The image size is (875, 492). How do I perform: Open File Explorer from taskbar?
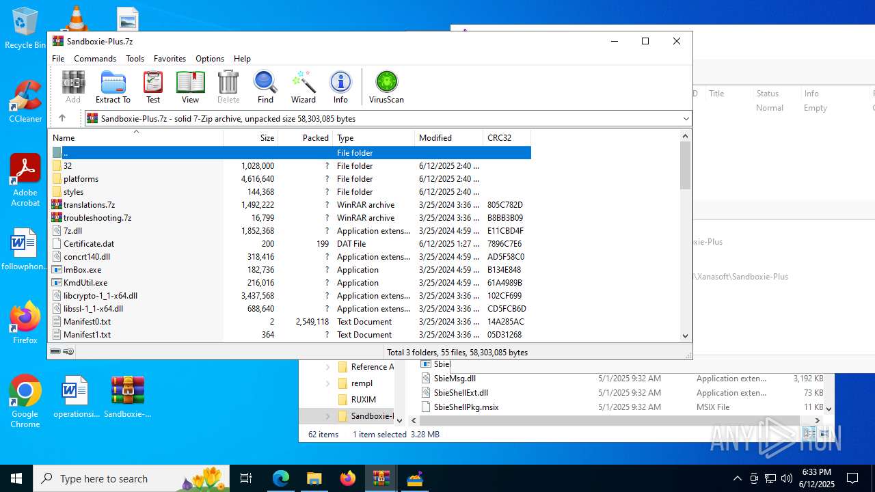pos(314,478)
